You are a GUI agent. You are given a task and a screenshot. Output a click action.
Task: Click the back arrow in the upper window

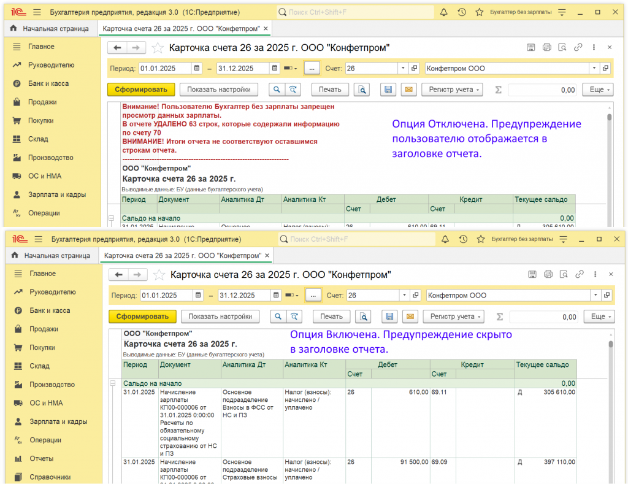(x=118, y=48)
